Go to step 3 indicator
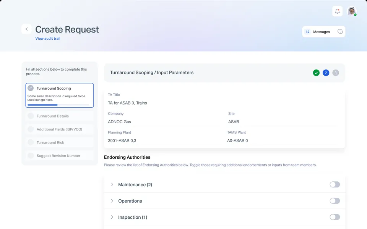 335,73
